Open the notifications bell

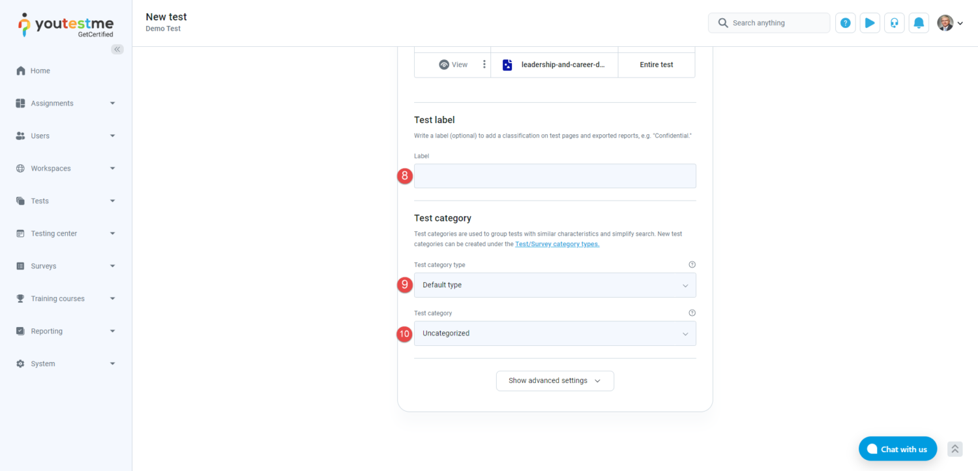[919, 23]
